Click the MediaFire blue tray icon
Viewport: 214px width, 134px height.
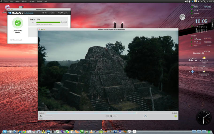[x=192, y=1]
